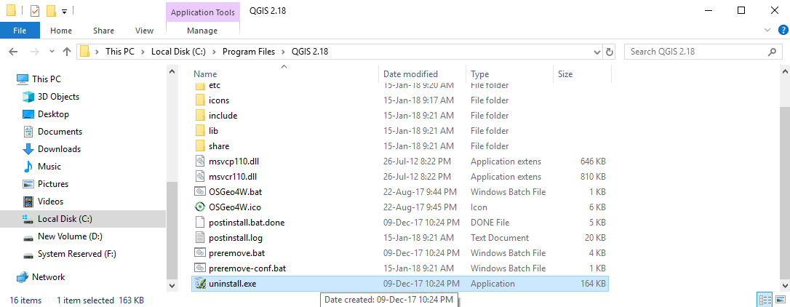Viewport: 790px width, 307px height.
Task: Click This PC in the address path
Action: click(119, 52)
